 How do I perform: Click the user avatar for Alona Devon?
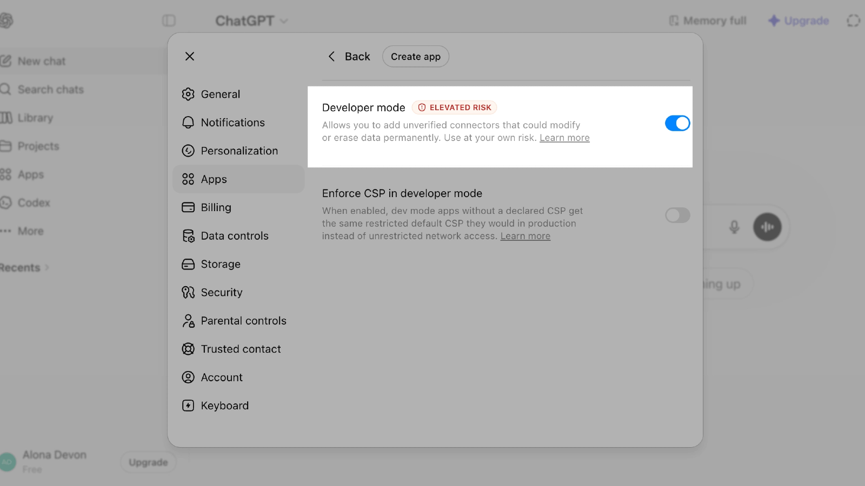click(8, 462)
